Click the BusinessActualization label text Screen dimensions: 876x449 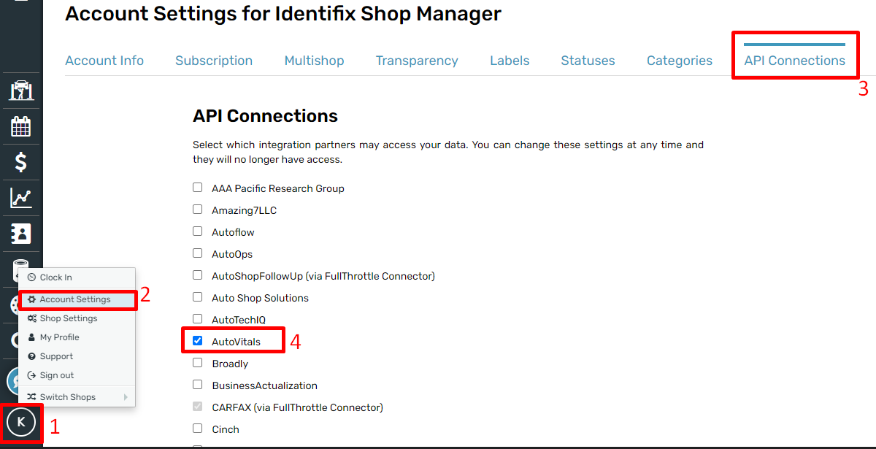point(264,385)
